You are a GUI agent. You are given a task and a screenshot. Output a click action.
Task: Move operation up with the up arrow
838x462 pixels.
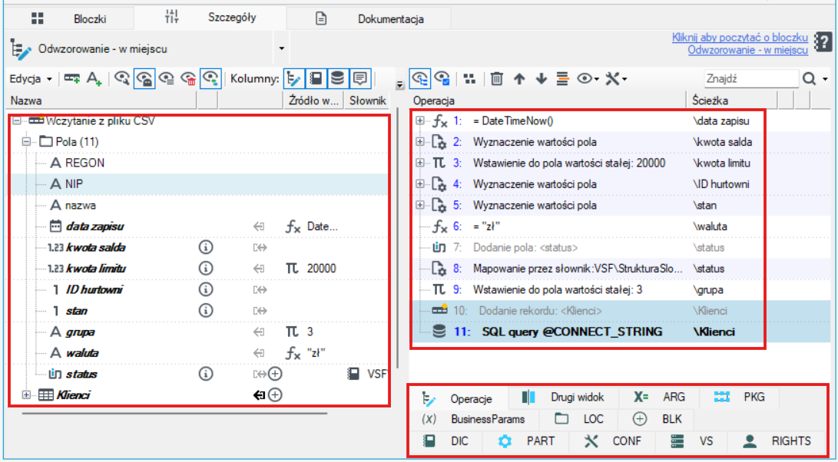click(519, 79)
